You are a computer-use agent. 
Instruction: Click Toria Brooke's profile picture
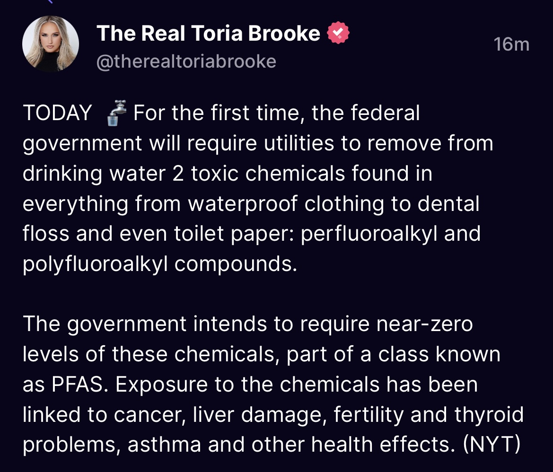tap(50, 44)
